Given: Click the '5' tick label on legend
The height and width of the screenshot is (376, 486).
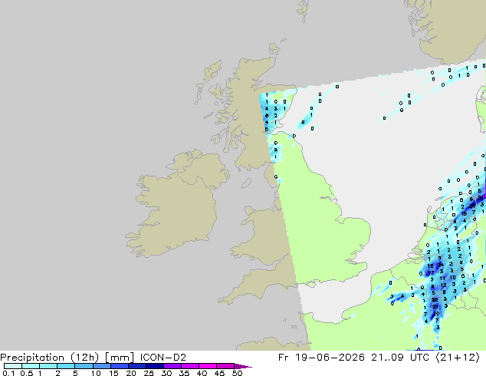Looking at the screenshot, I should [75, 373].
